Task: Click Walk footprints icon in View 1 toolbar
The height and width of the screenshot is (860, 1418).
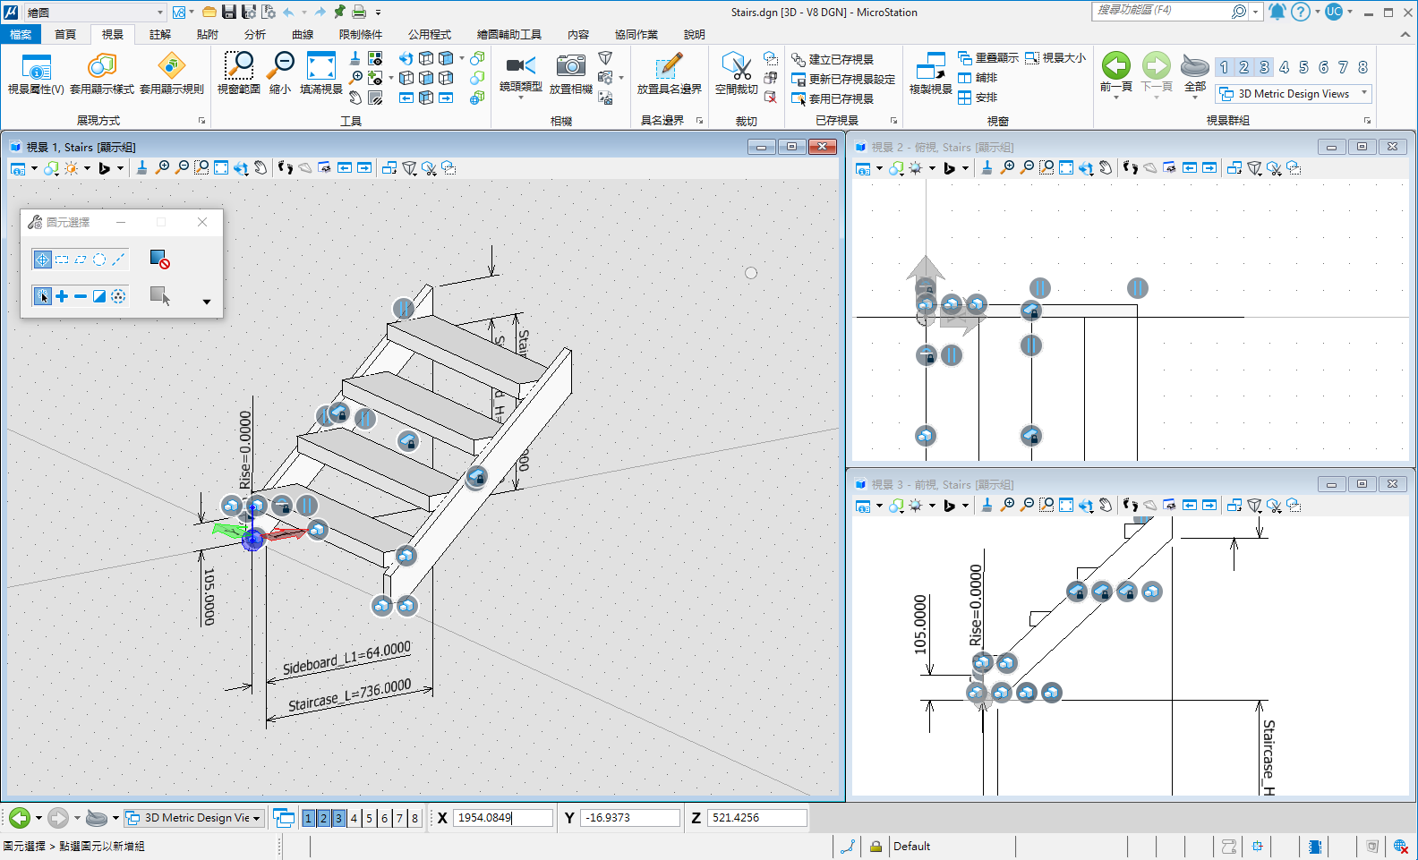Action: (x=285, y=168)
